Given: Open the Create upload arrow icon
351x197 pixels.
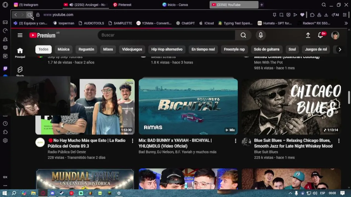Looking at the screenshot, I should [308, 35].
